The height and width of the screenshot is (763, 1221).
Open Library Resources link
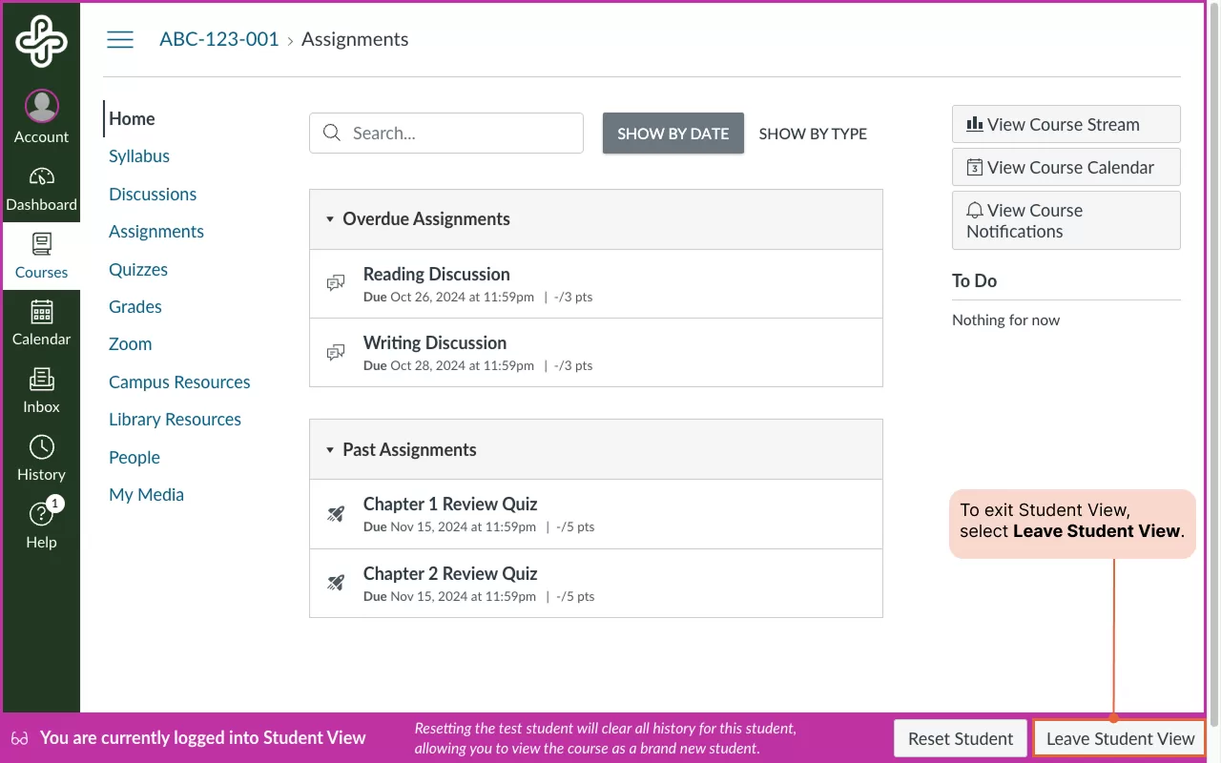175,420
